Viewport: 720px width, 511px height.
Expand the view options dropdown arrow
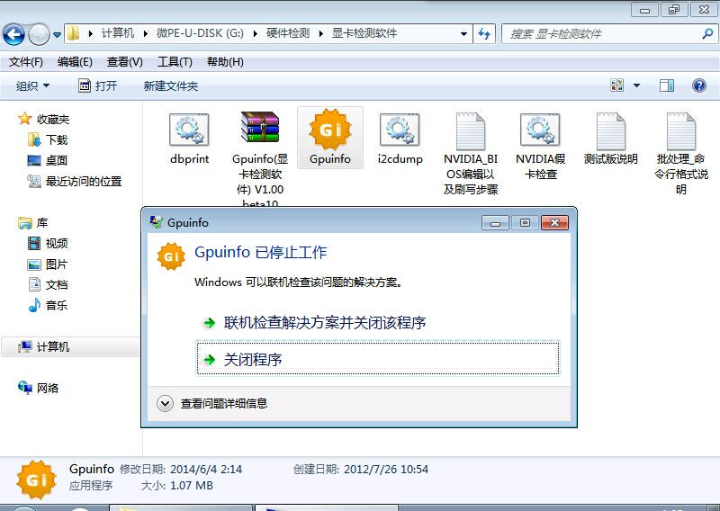coord(636,85)
